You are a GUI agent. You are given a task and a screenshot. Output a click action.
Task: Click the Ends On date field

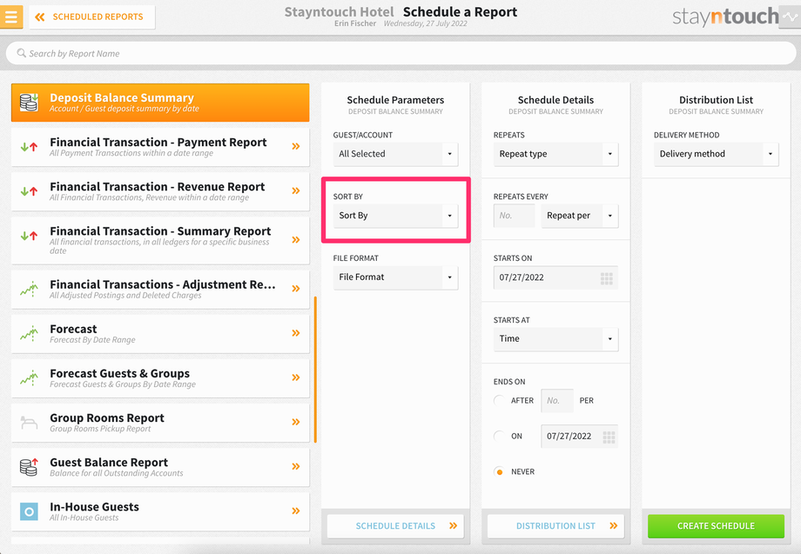pos(579,437)
